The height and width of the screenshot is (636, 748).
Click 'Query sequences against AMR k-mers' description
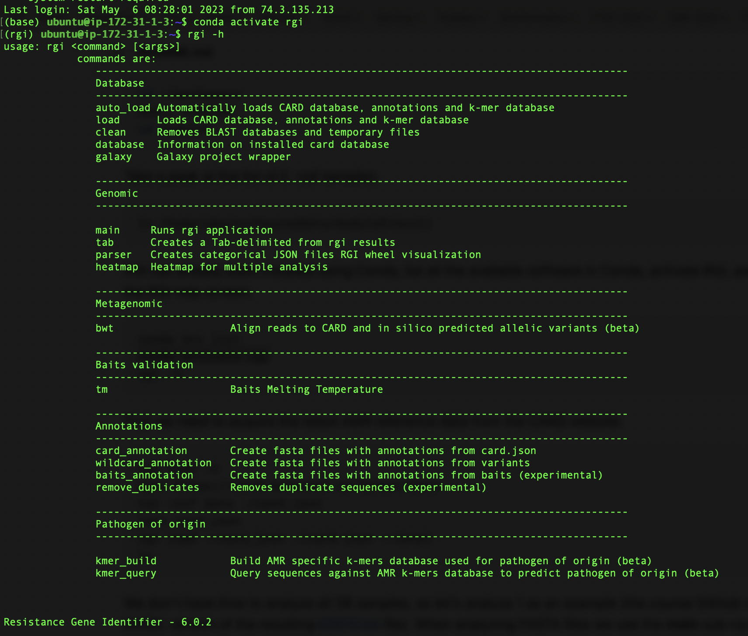(x=475, y=573)
